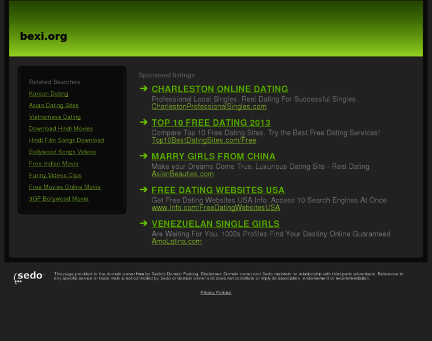
Task: Visit CharlestonProfessionalSingles.com URL link
Action: pyautogui.click(x=209, y=107)
